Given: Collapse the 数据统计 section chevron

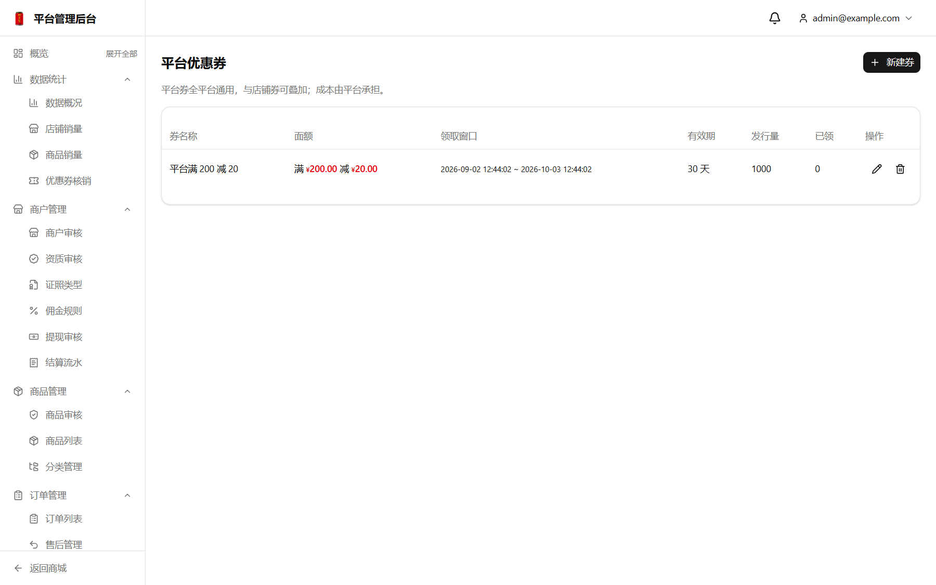Looking at the screenshot, I should coord(127,79).
